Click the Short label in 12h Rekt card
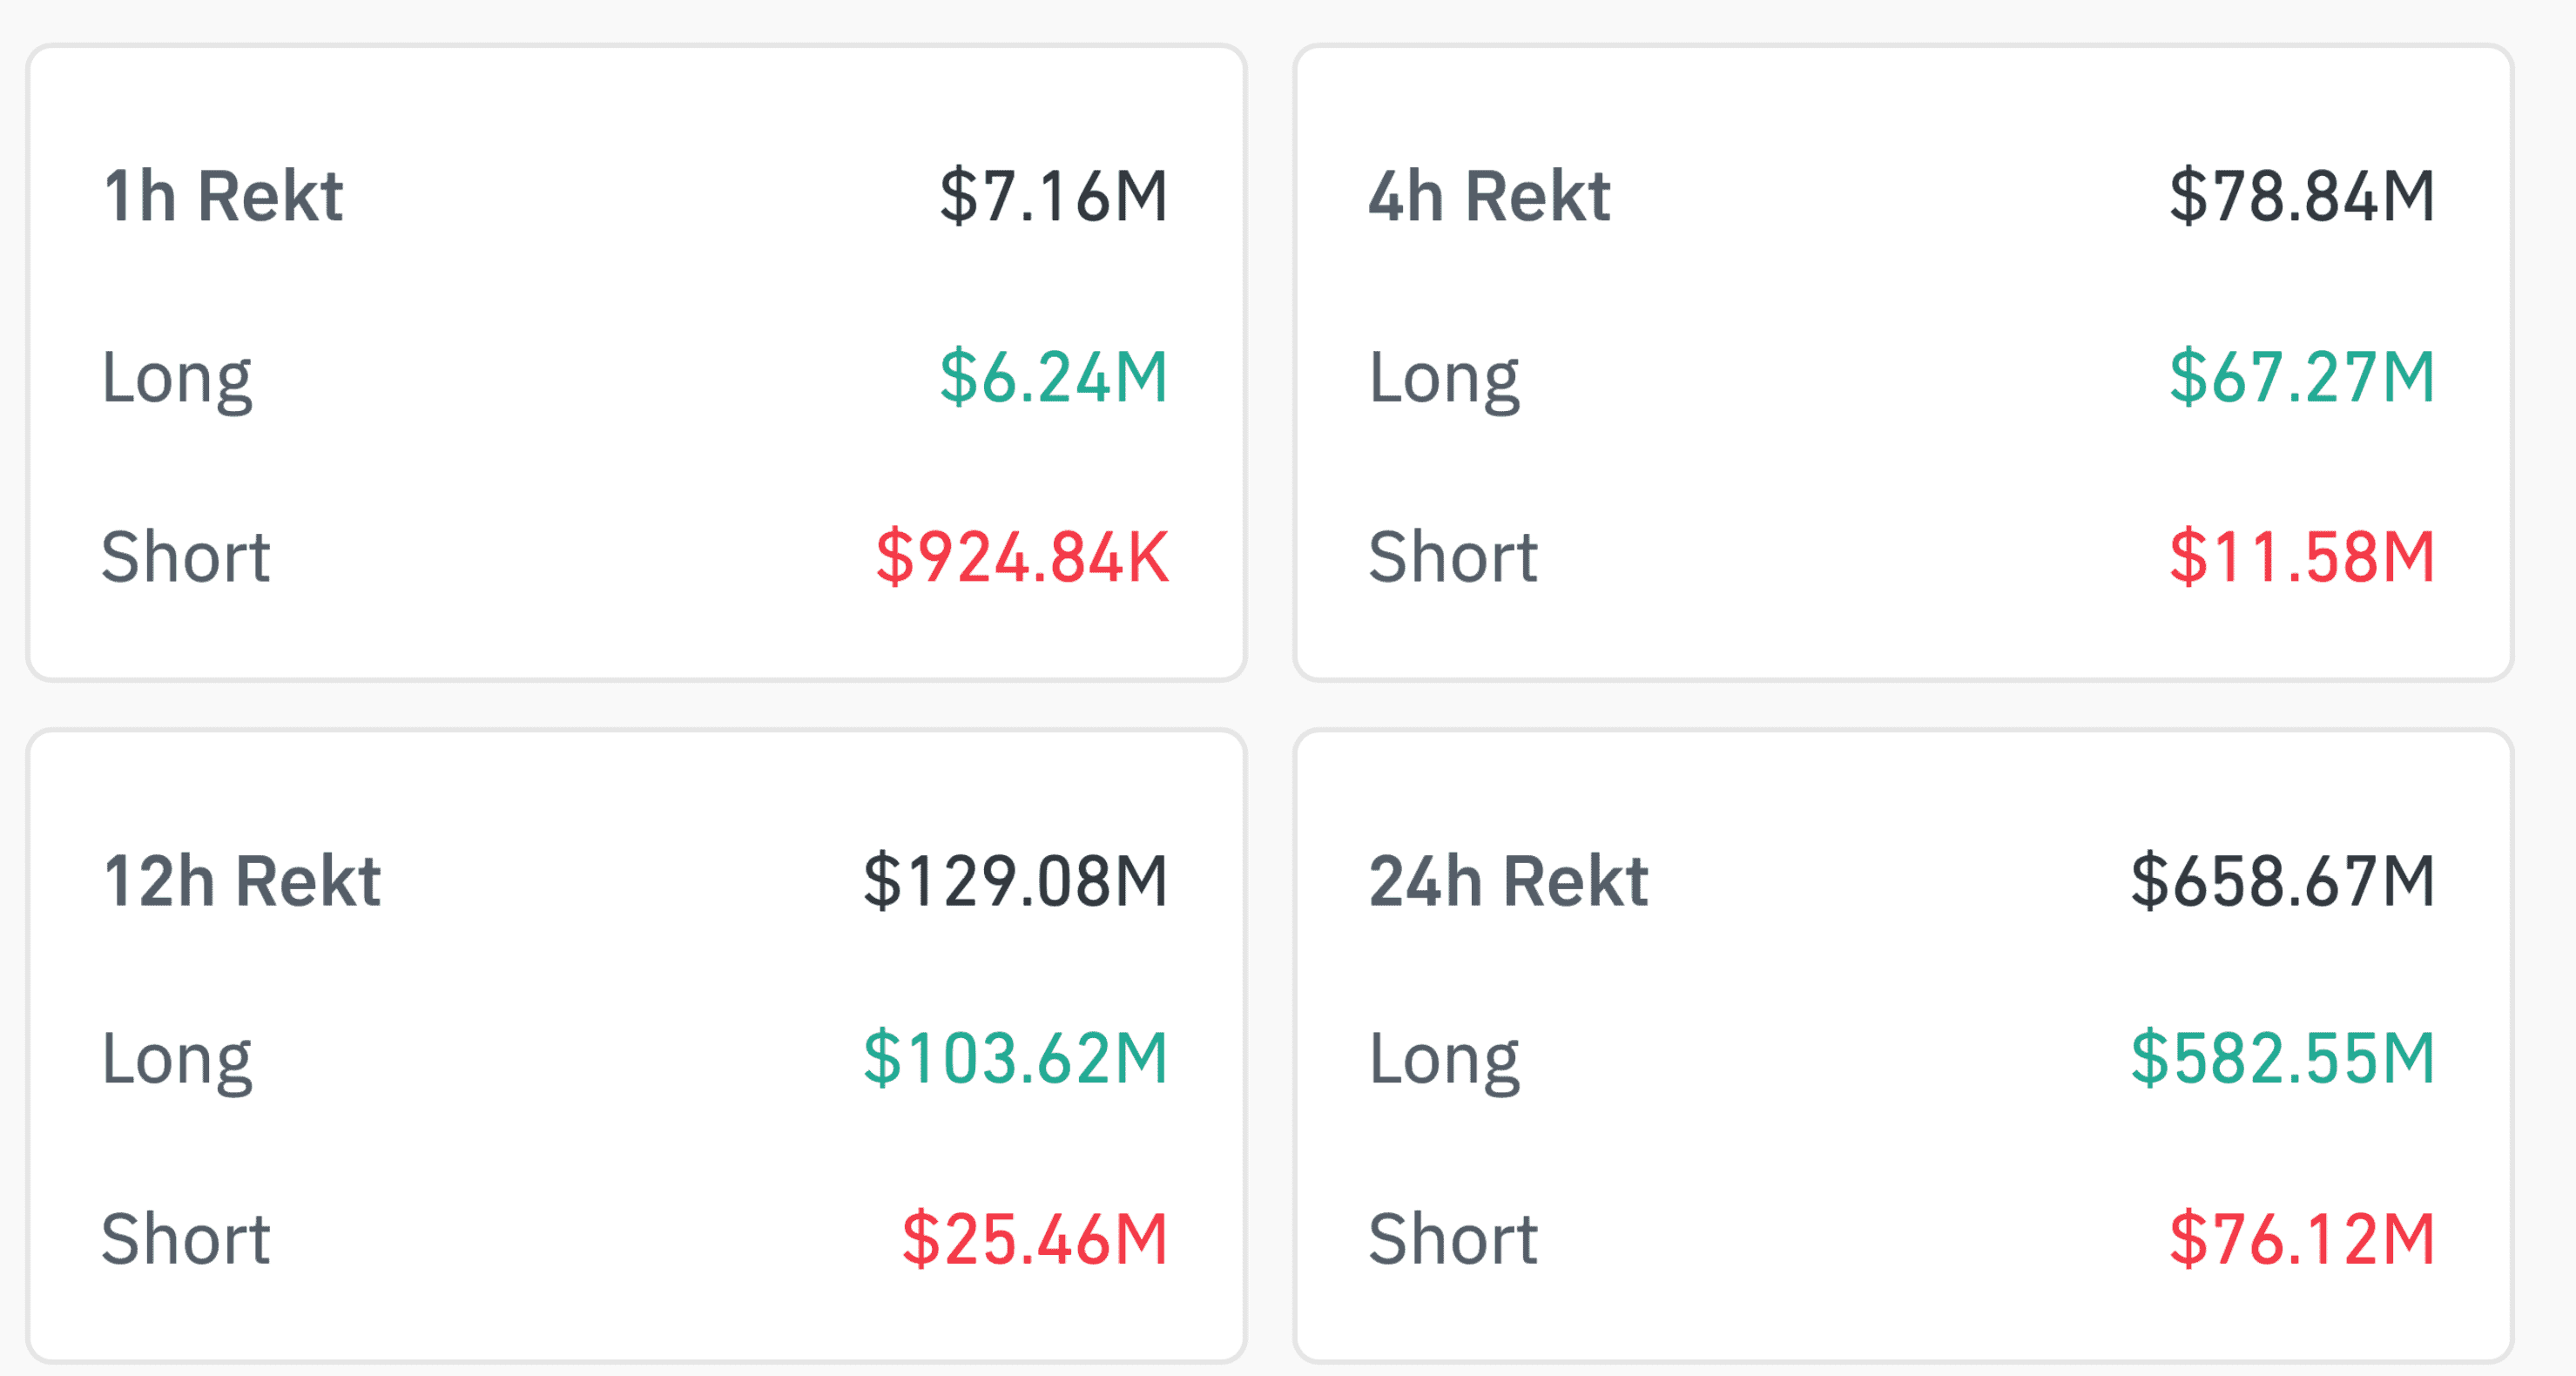2576x1376 pixels. (186, 1239)
